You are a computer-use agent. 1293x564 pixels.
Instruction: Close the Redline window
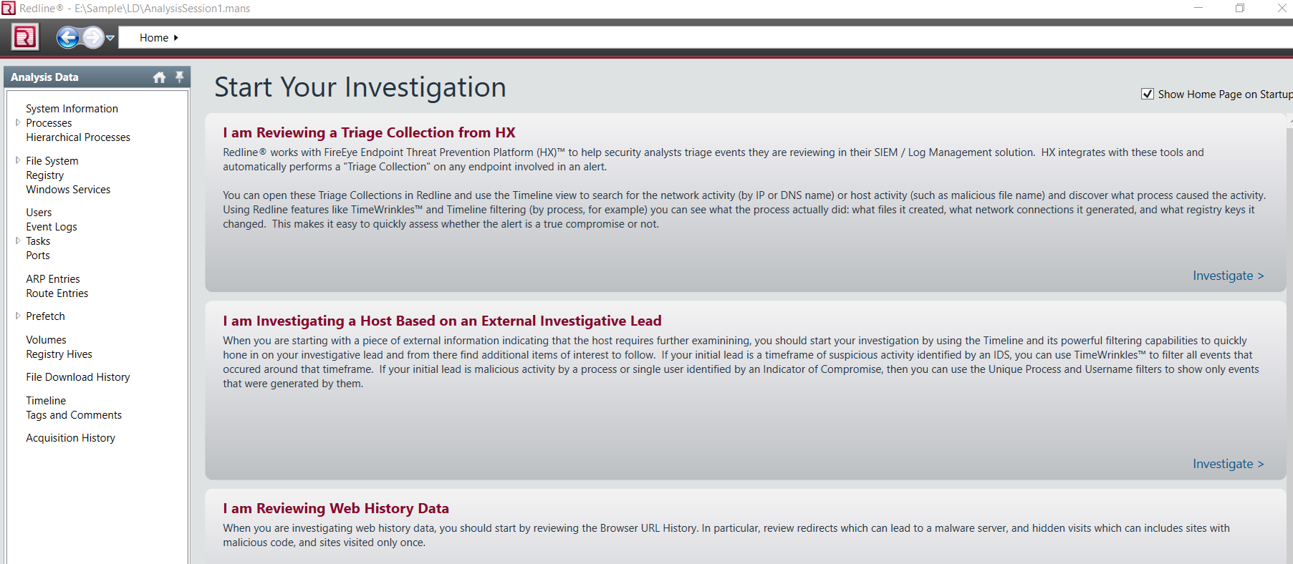(1282, 8)
